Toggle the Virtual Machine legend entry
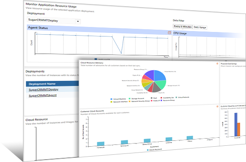 [x=118, y=99]
